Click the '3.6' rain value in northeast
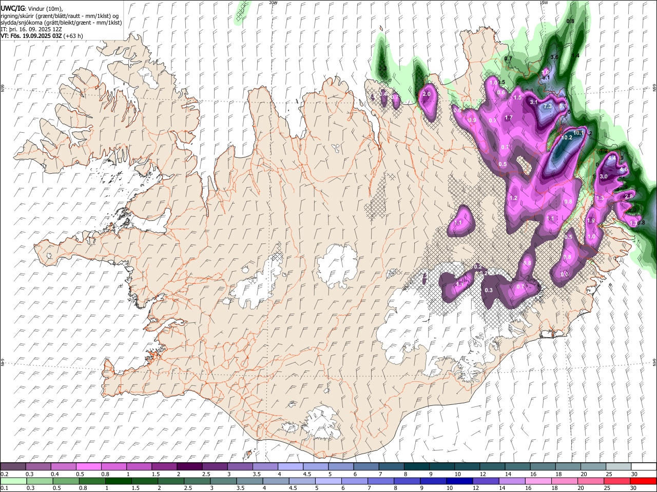The height and width of the screenshot is (492, 657). (554, 57)
